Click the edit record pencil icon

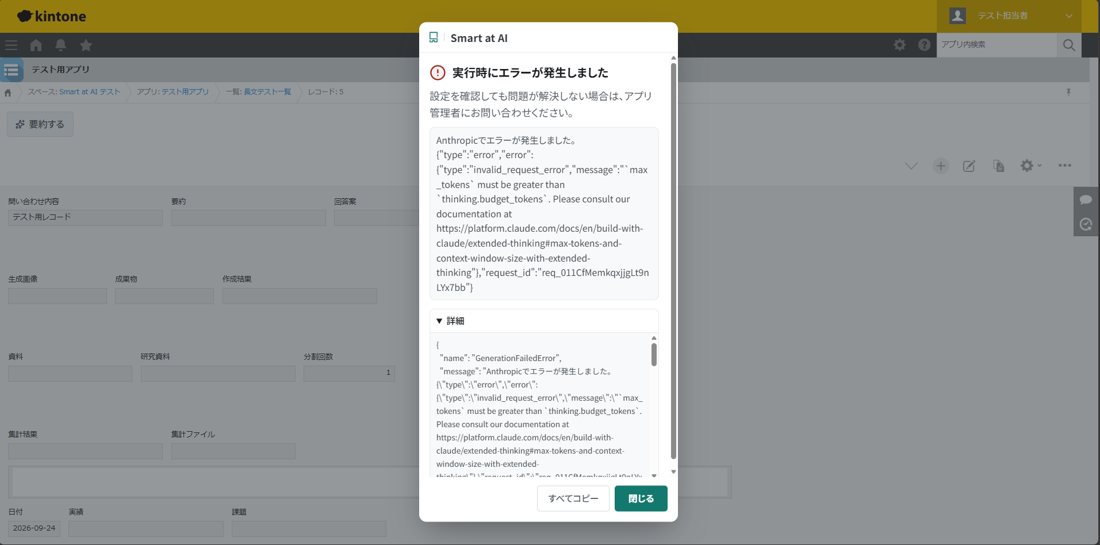(969, 166)
